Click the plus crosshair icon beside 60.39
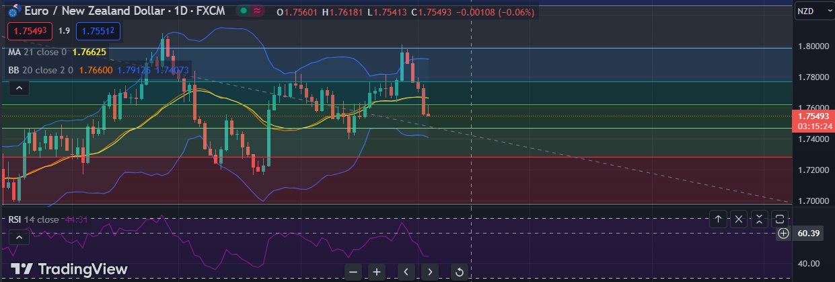This screenshot has width=835, height=282. [783, 234]
